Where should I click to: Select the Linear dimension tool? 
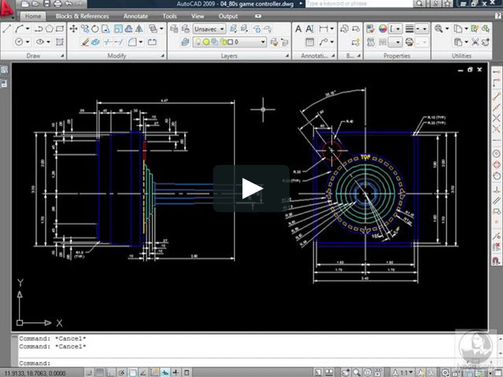tap(324, 29)
